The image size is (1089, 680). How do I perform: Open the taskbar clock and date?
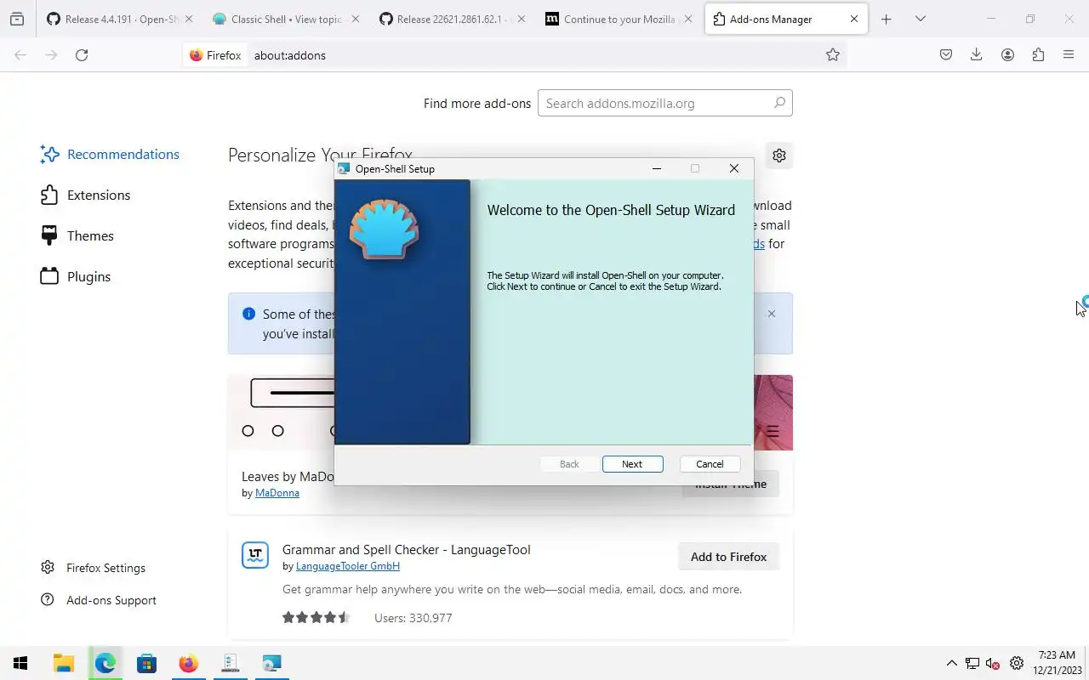point(1058,663)
